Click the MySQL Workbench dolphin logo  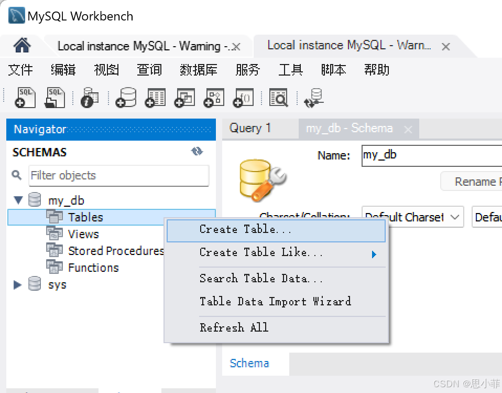point(16,15)
